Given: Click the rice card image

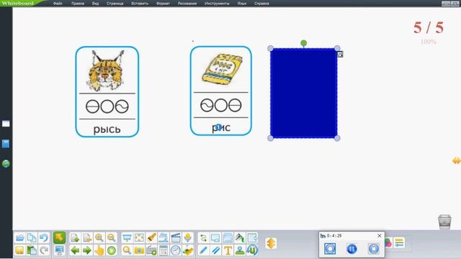Looking at the screenshot, I should pyautogui.click(x=222, y=69).
